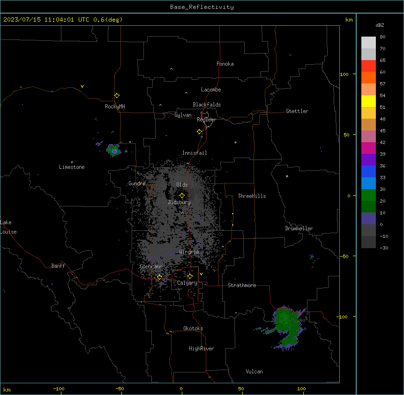Click the Sylvan town label

pyautogui.click(x=183, y=115)
